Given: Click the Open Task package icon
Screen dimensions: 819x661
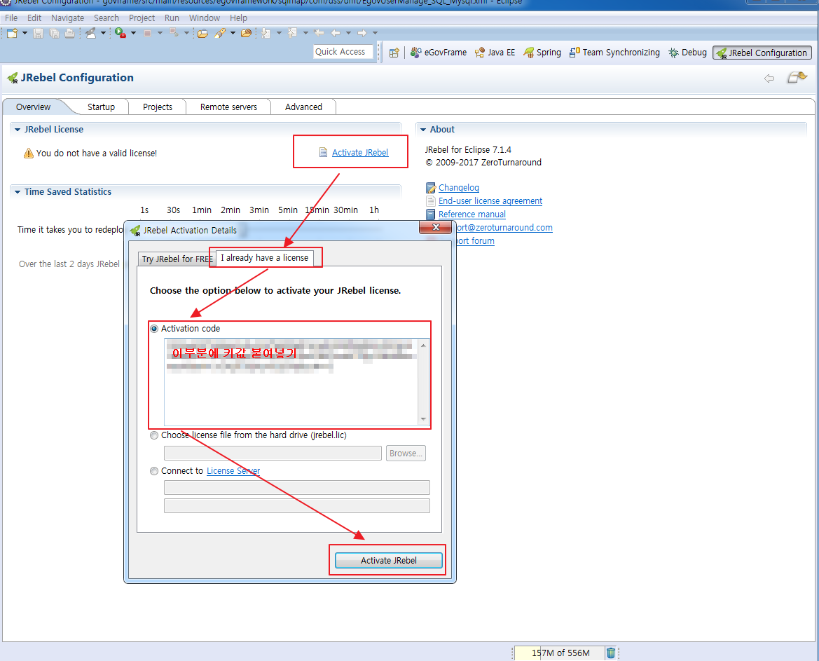Looking at the screenshot, I should 246,33.
